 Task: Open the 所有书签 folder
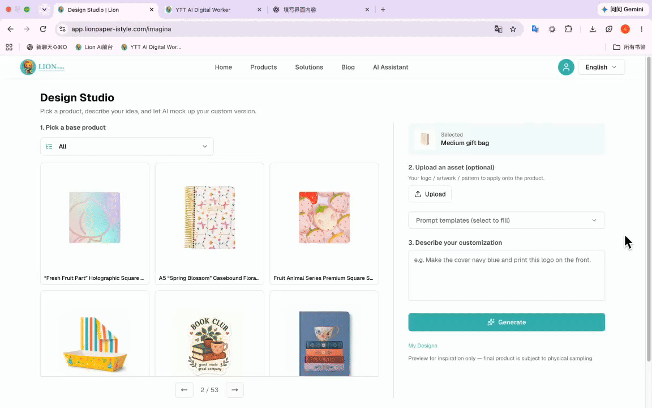(629, 47)
